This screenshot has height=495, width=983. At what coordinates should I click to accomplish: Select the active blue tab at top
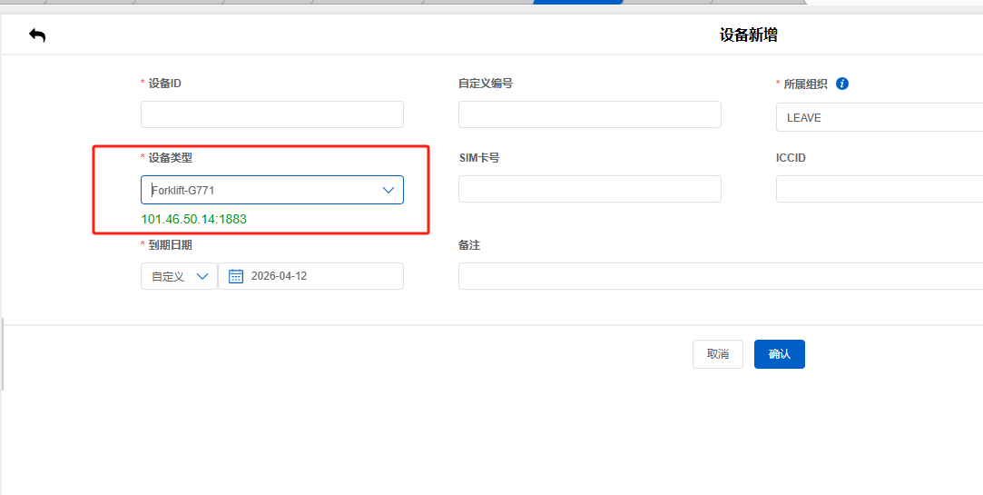tap(577, 2)
